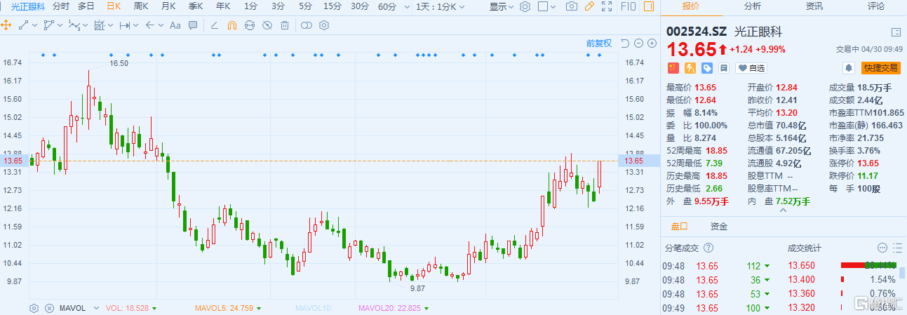
Task: Take a chart screenshot with camera icon
Action: (572, 6)
